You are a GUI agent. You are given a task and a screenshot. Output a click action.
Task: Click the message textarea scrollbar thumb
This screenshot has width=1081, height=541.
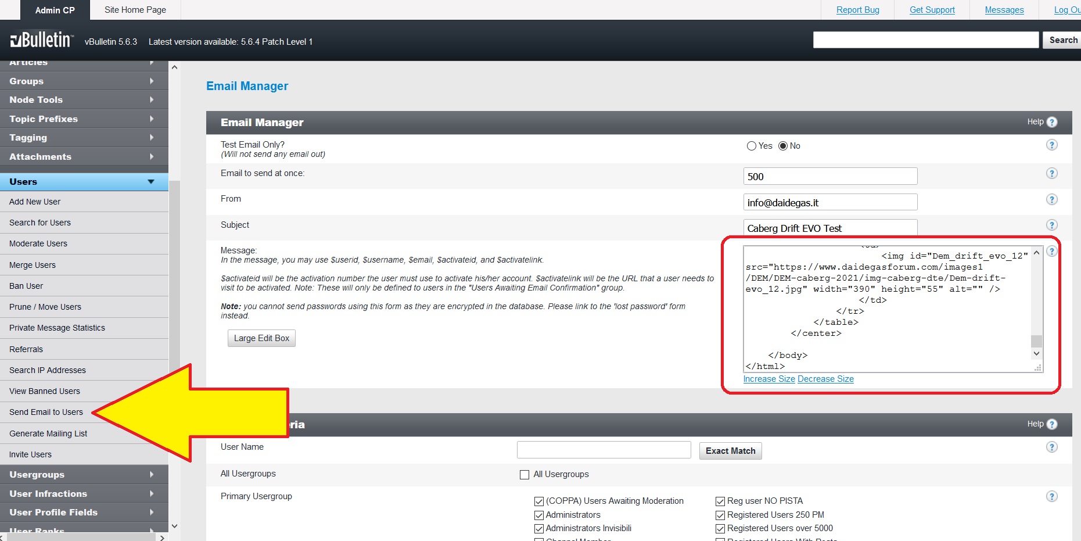pyautogui.click(x=1036, y=341)
